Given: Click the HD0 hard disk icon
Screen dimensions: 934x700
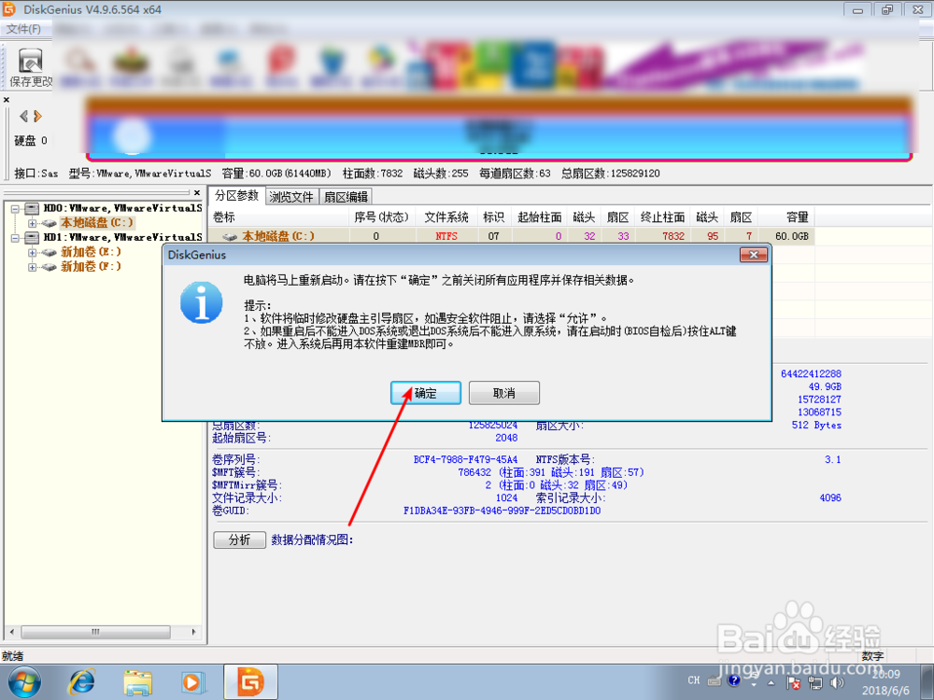Looking at the screenshot, I should tap(32, 208).
